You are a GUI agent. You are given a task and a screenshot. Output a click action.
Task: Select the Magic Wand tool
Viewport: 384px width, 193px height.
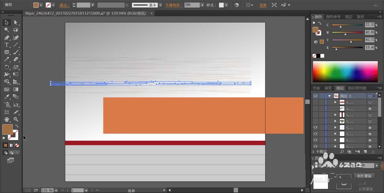pyautogui.click(x=7, y=30)
